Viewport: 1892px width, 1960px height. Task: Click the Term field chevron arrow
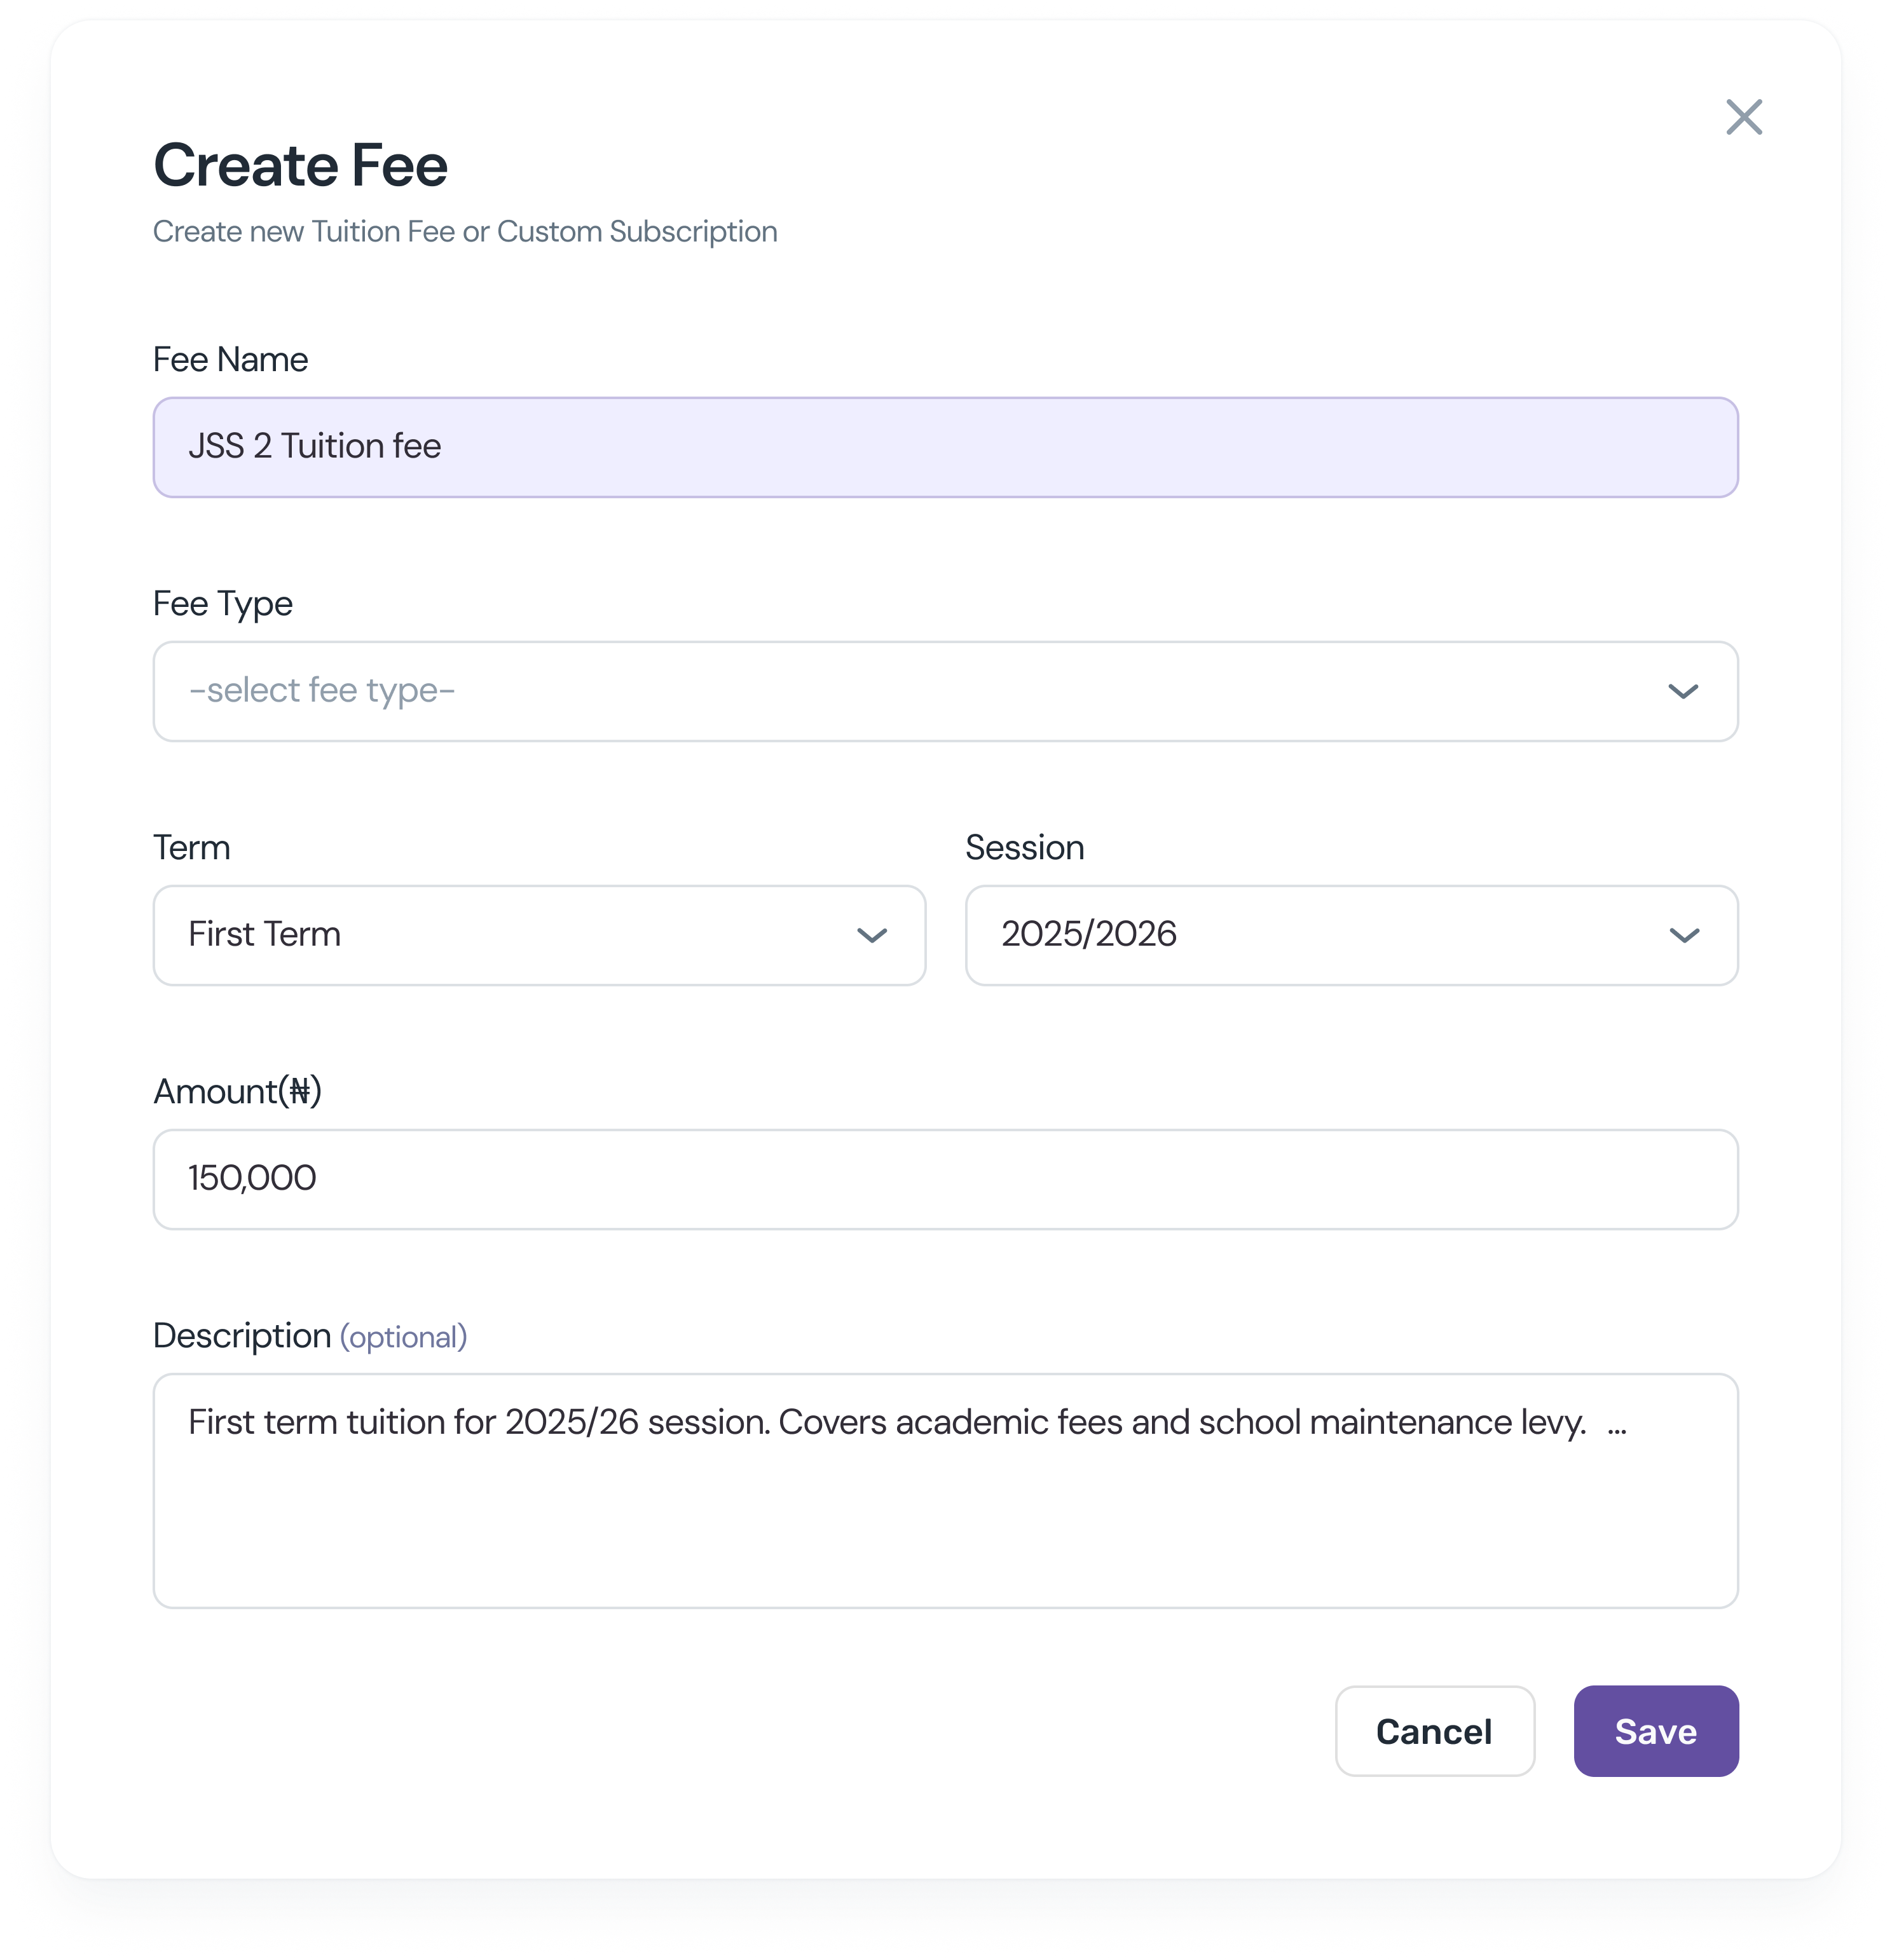coord(872,936)
